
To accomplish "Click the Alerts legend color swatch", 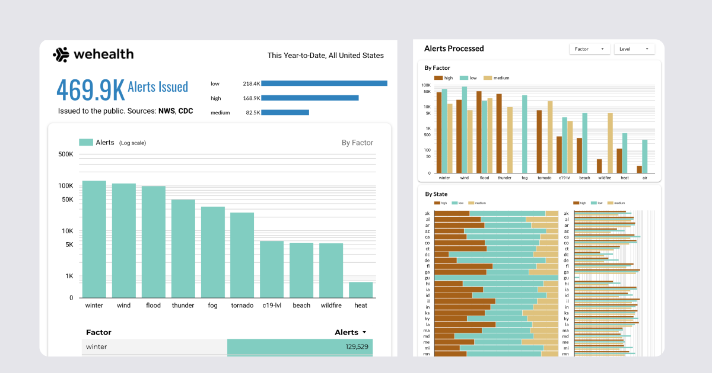I will (86, 143).
